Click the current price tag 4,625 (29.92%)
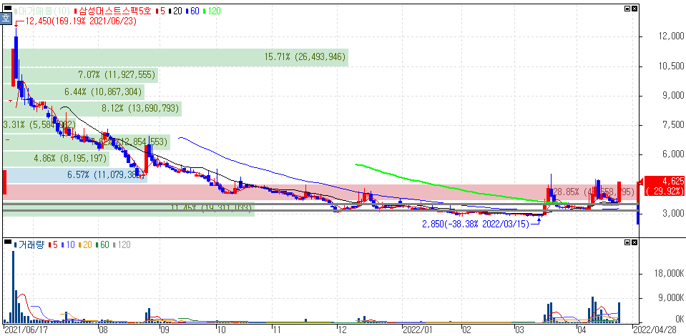The width and height of the screenshot is (686, 336). tap(663, 185)
